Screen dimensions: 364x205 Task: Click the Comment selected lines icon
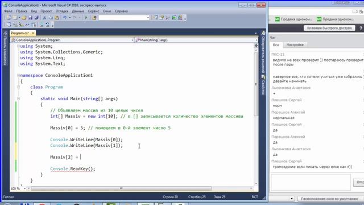pos(42,24)
